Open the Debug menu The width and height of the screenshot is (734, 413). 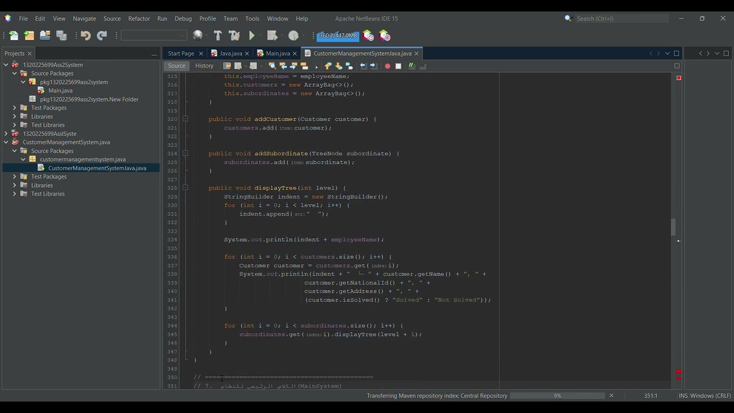pos(183,18)
